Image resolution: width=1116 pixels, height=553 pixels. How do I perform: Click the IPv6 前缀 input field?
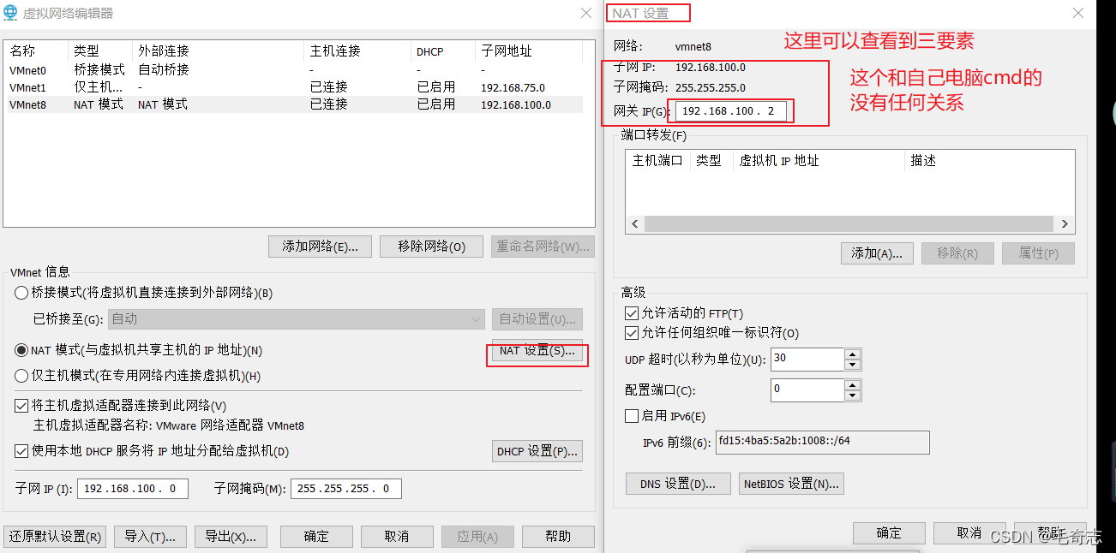click(x=822, y=442)
